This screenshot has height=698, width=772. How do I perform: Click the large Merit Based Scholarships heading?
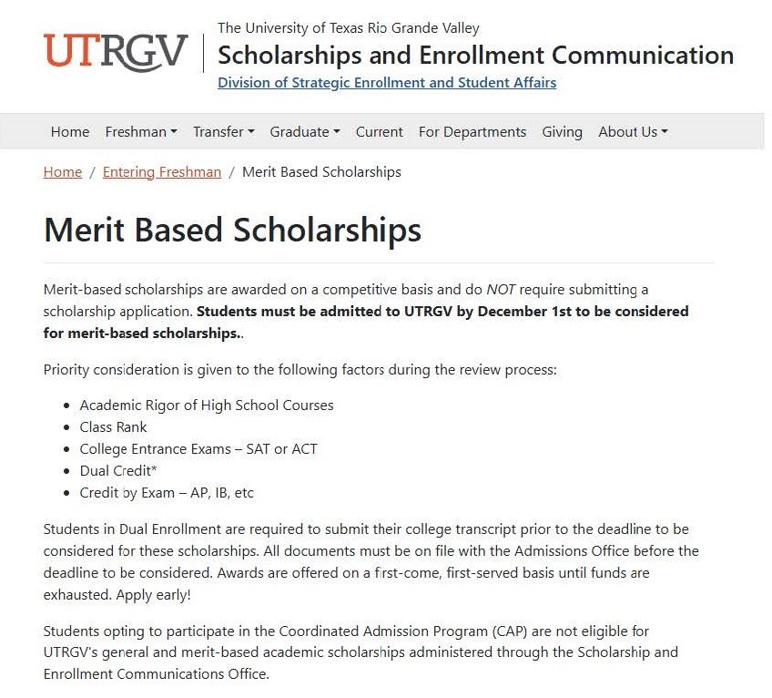coord(232,230)
